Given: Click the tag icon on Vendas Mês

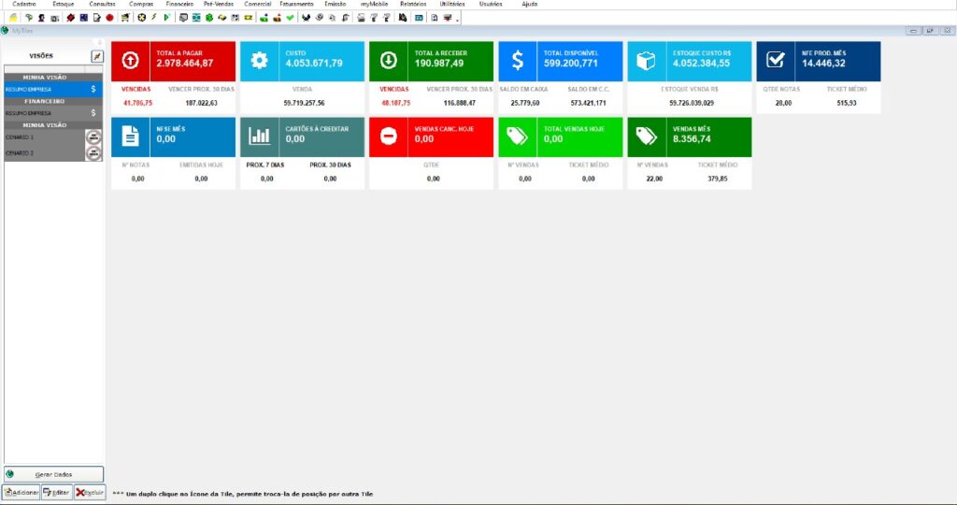Looking at the screenshot, I should tap(647, 137).
